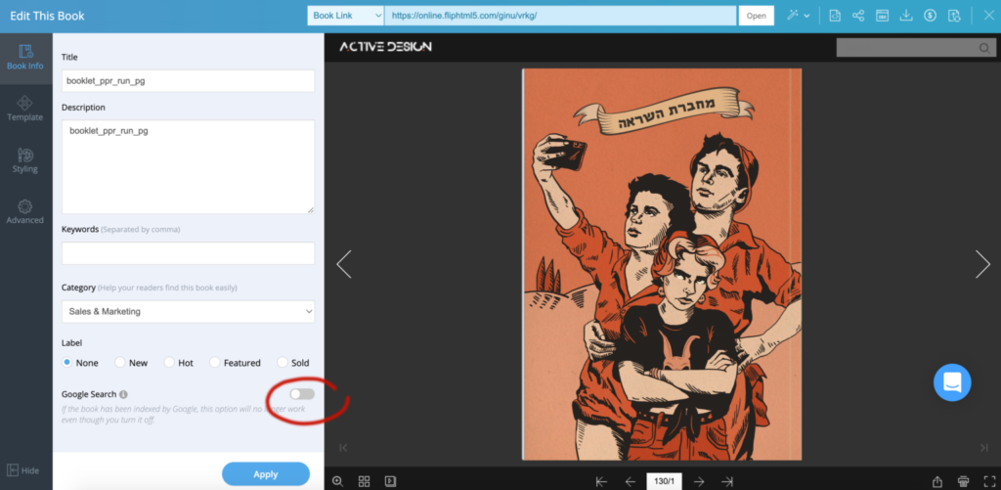Click the share icon in top toolbar

click(858, 16)
